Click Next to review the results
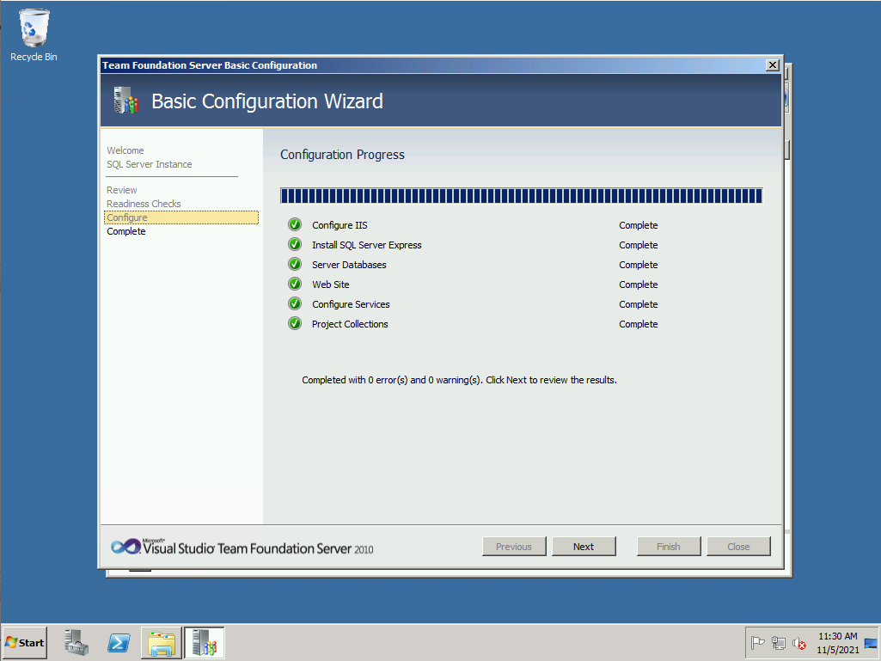The image size is (881, 661). (x=584, y=547)
